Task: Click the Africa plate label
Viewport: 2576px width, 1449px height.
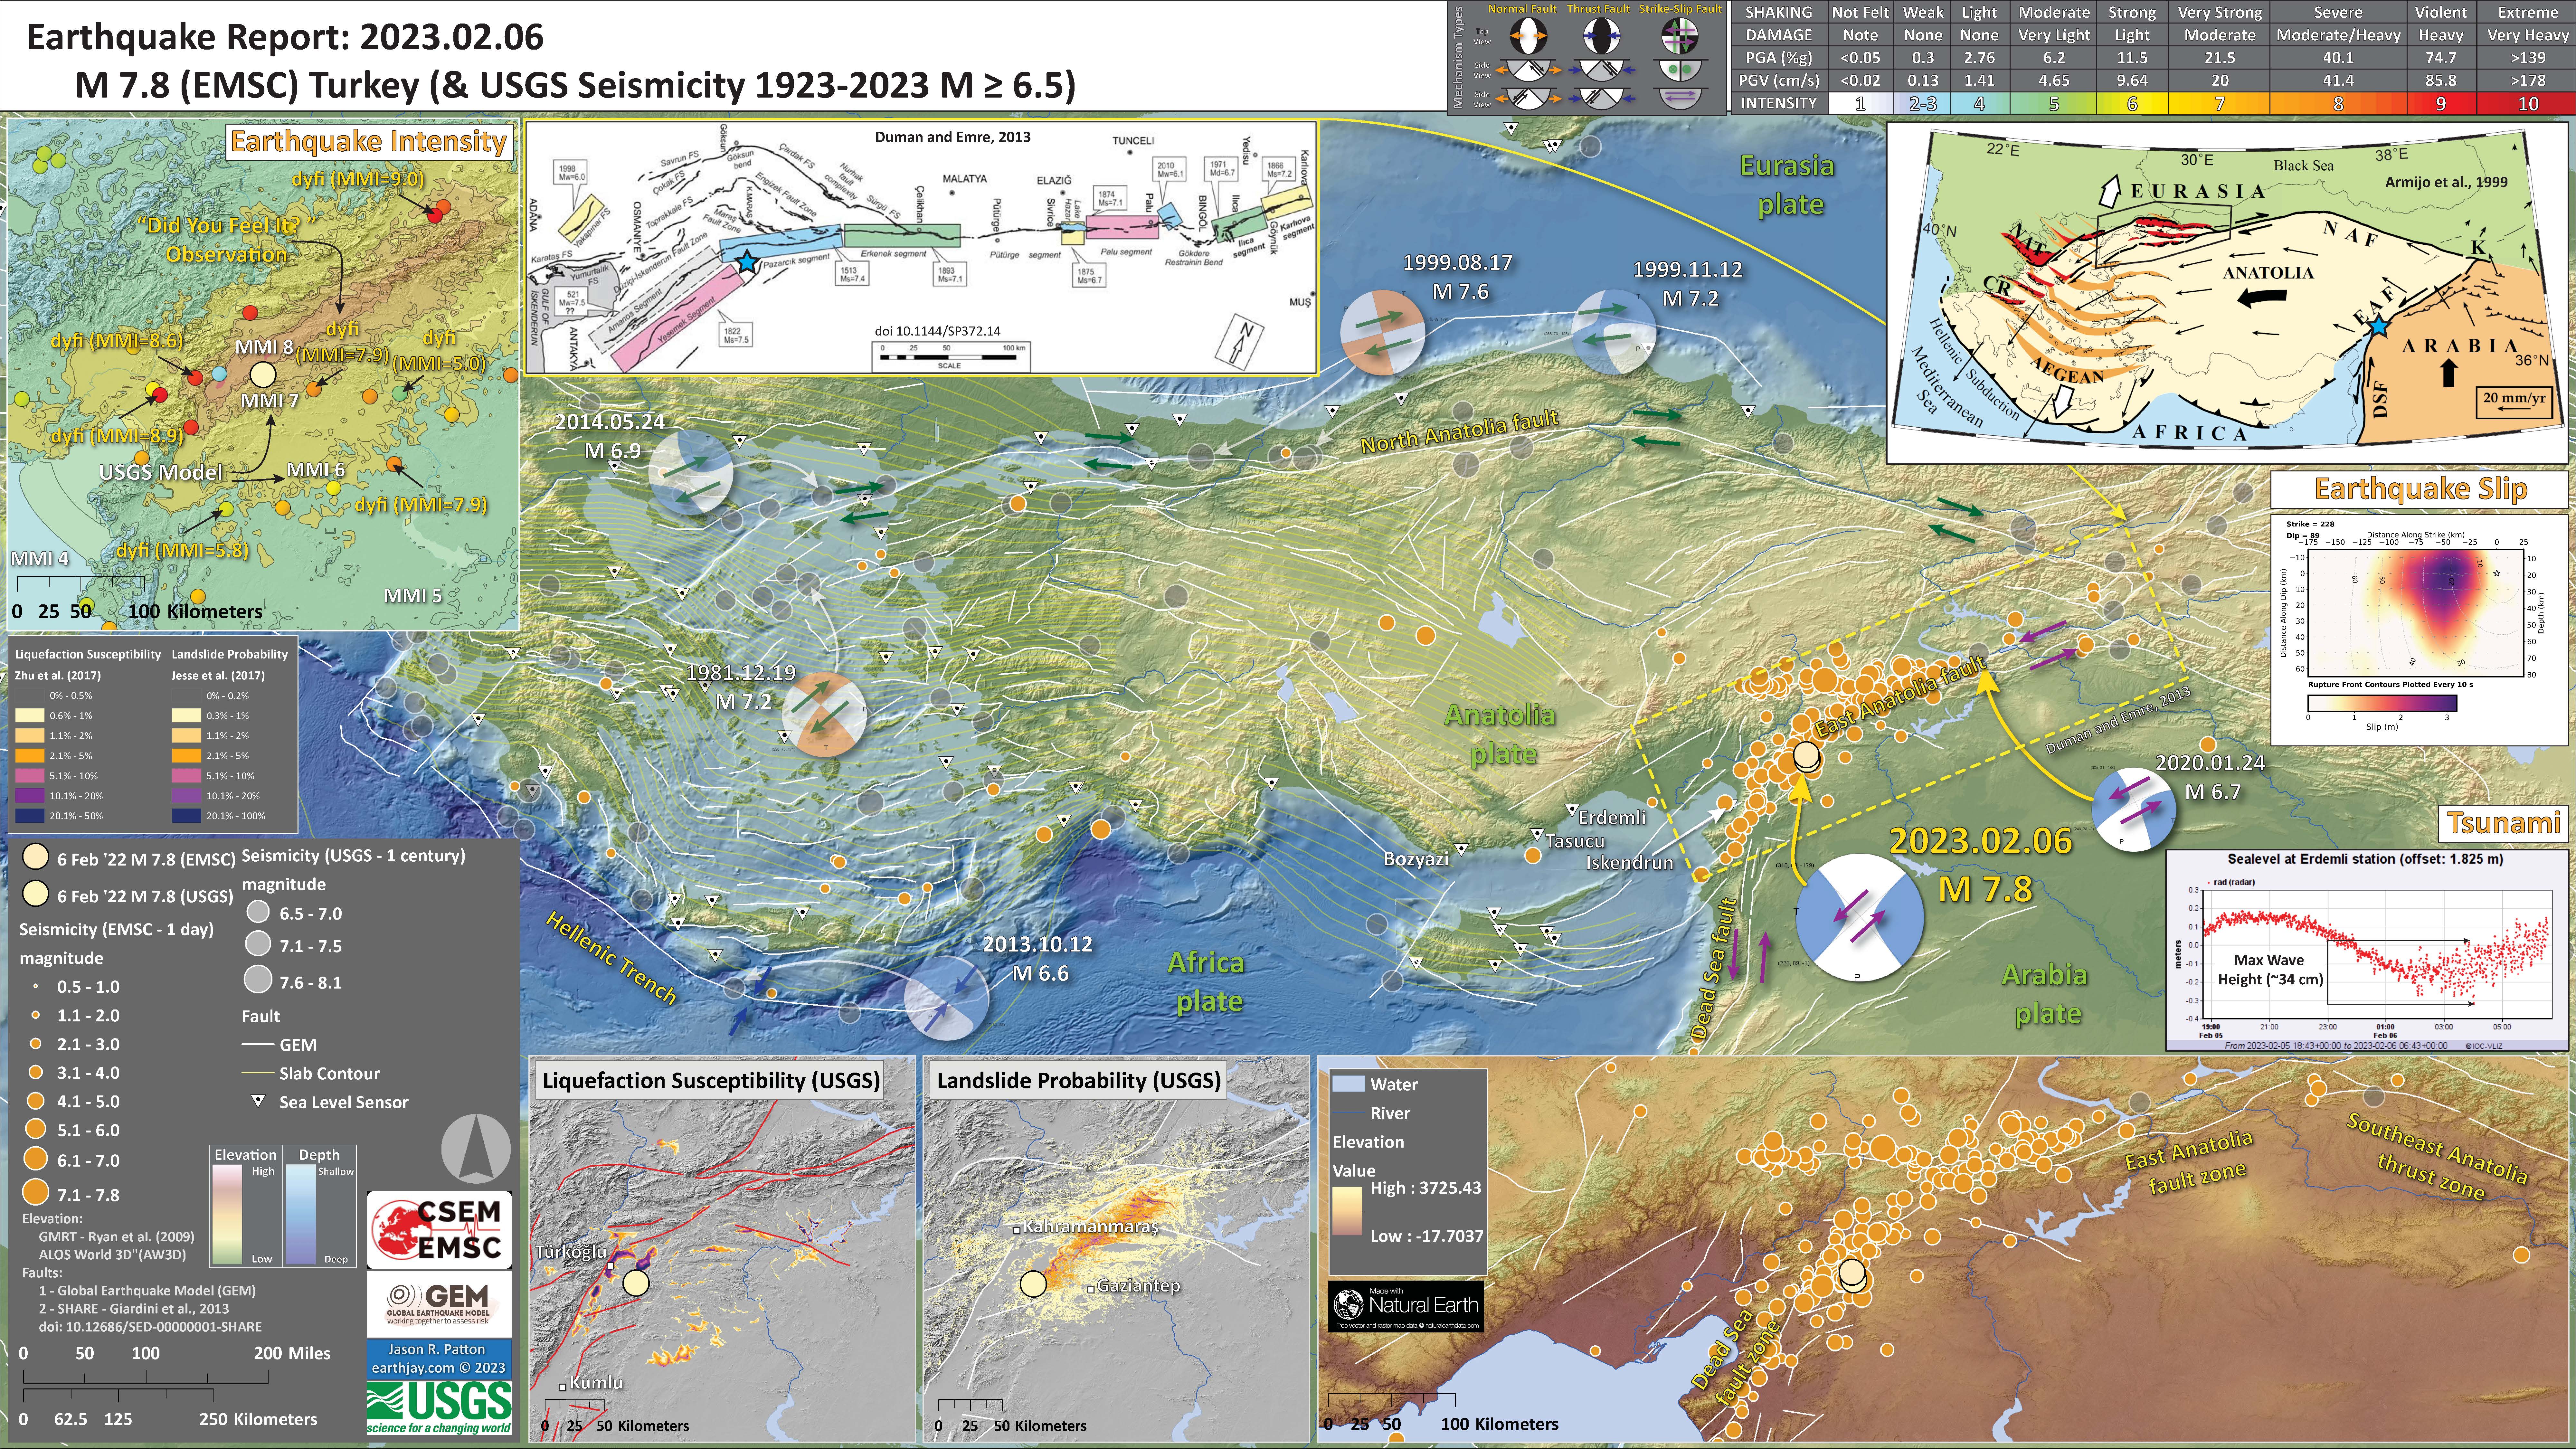Action: tap(1207, 981)
